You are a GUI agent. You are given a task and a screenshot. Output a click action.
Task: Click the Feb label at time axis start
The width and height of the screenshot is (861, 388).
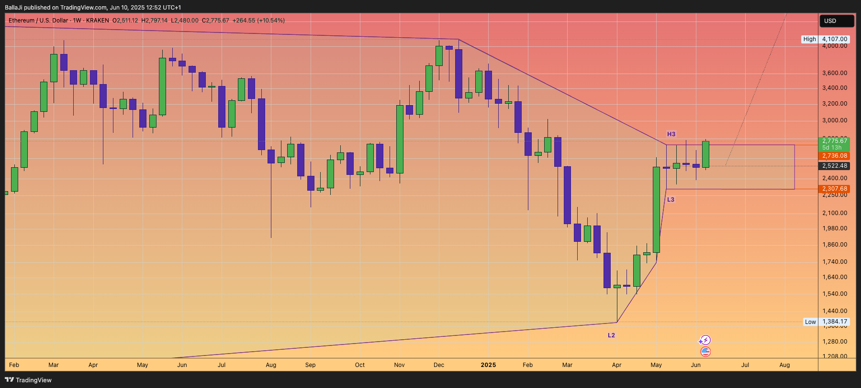[14, 365]
